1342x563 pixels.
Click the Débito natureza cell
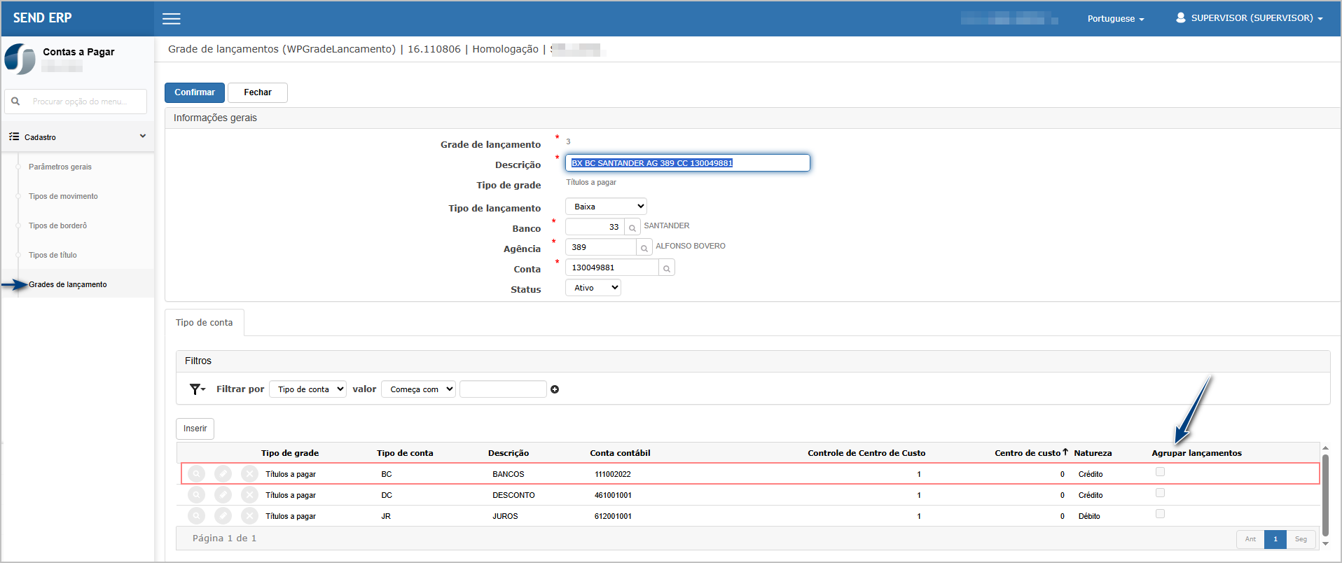1089,516
